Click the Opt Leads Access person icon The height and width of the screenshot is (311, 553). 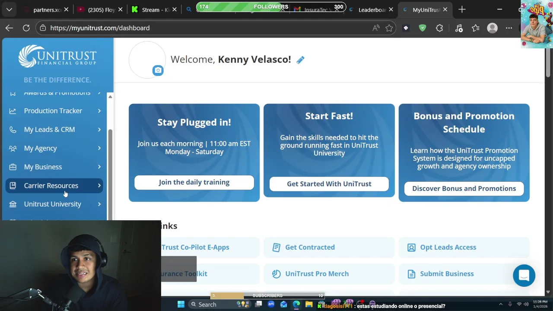(x=411, y=247)
